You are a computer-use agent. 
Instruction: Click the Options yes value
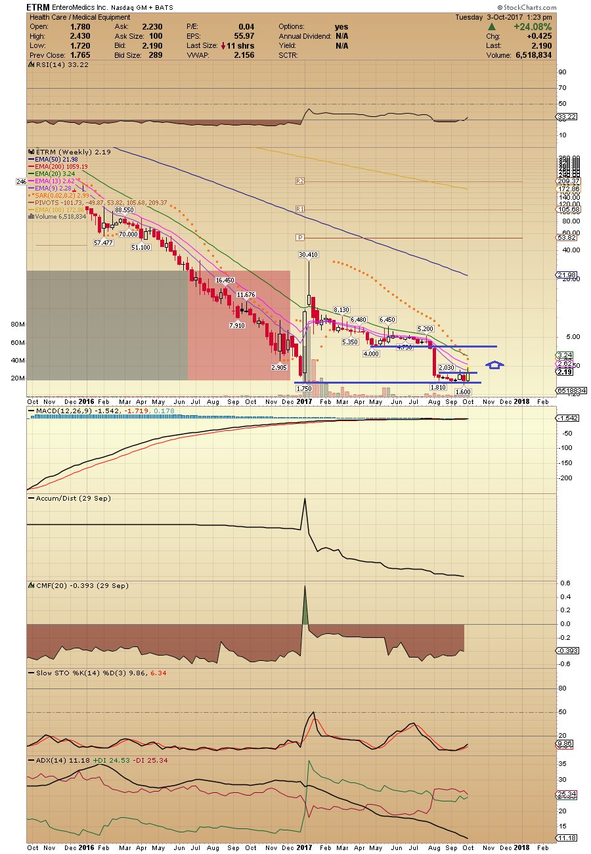click(341, 27)
